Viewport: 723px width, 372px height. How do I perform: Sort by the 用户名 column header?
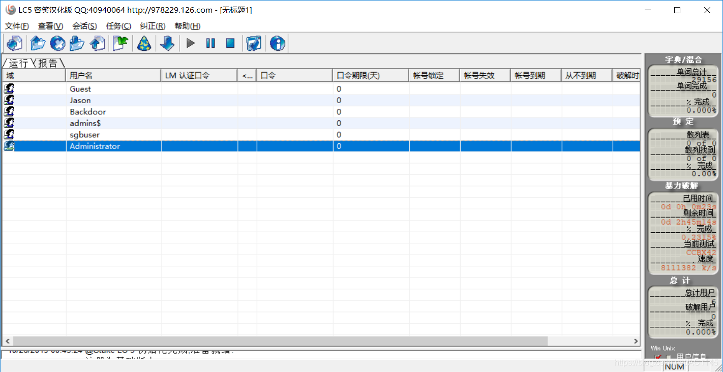pyautogui.click(x=113, y=76)
